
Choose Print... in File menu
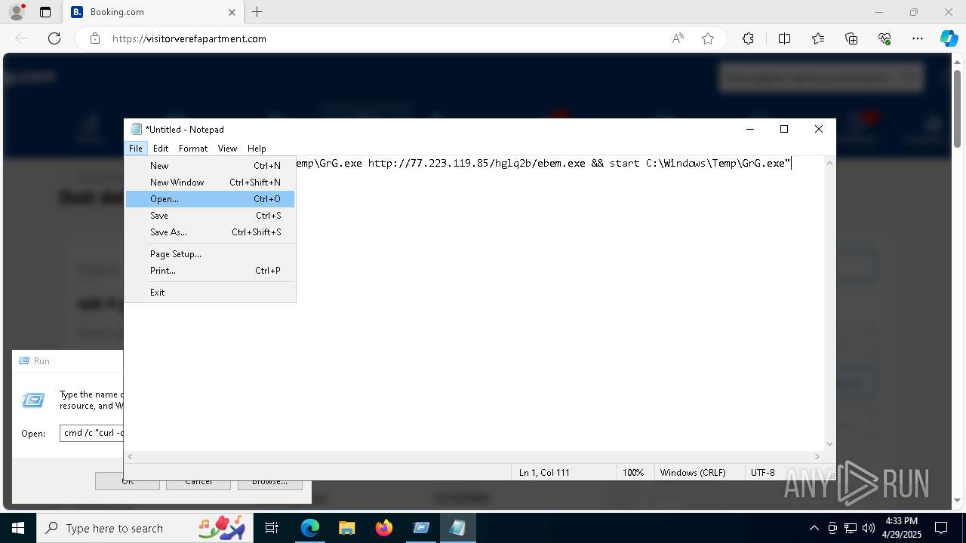pyautogui.click(x=210, y=271)
